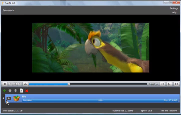Open Help
The height and width of the screenshot is (115, 181).
pyautogui.click(x=174, y=12)
